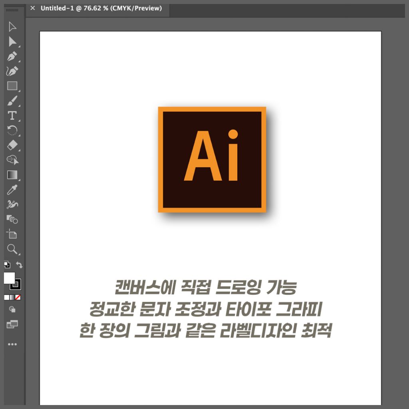Activate the Blend tool
Image resolution: width=409 pixels, height=409 pixels.
point(12,219)
